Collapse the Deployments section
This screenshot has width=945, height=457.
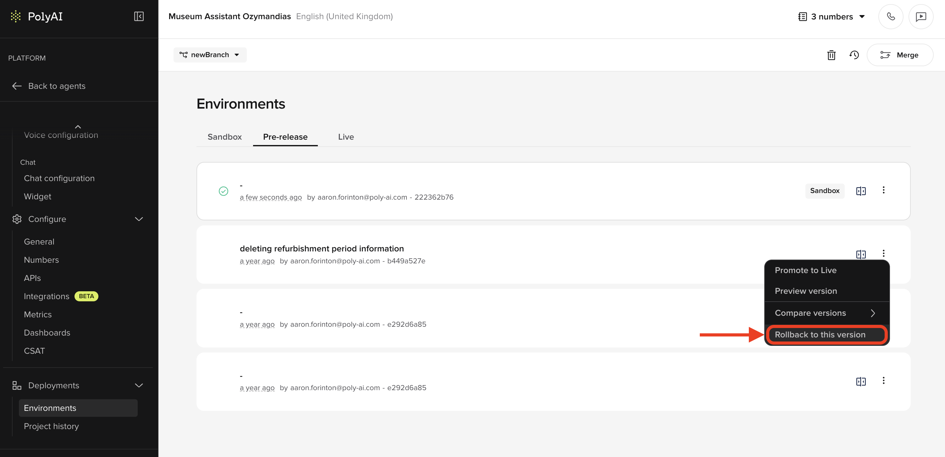pyautogui.click(x=139, y=385)
